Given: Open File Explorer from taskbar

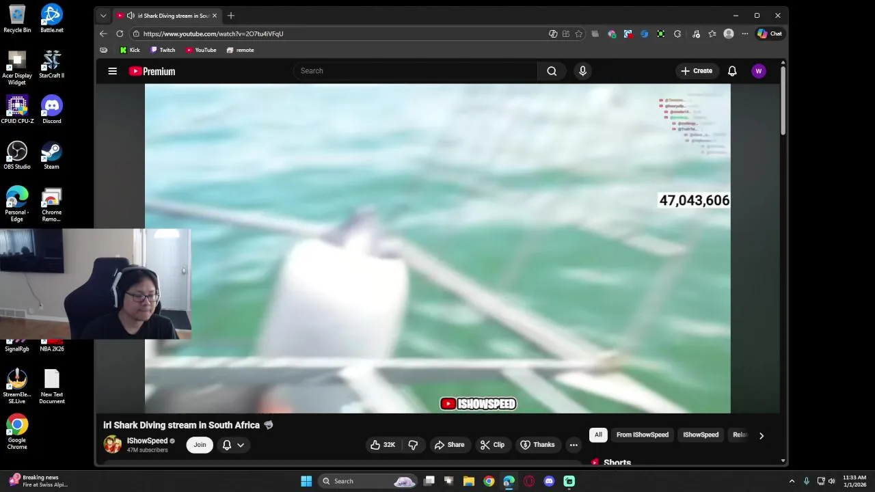Looking at the screenshot, I should coord(469,481).
